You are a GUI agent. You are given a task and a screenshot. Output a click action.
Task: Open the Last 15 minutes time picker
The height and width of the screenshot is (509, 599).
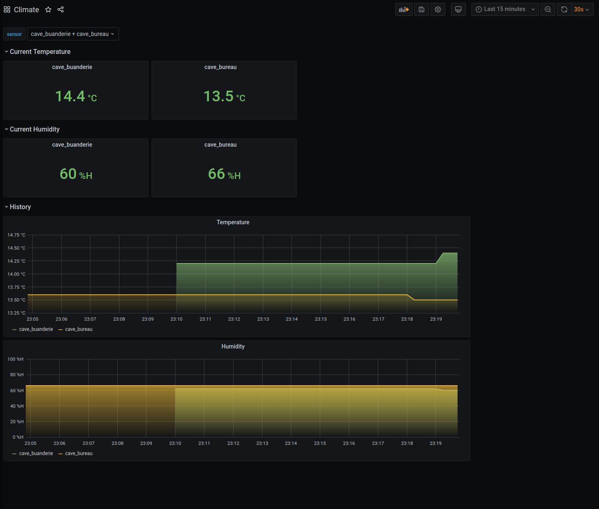[x=505, y=9]
